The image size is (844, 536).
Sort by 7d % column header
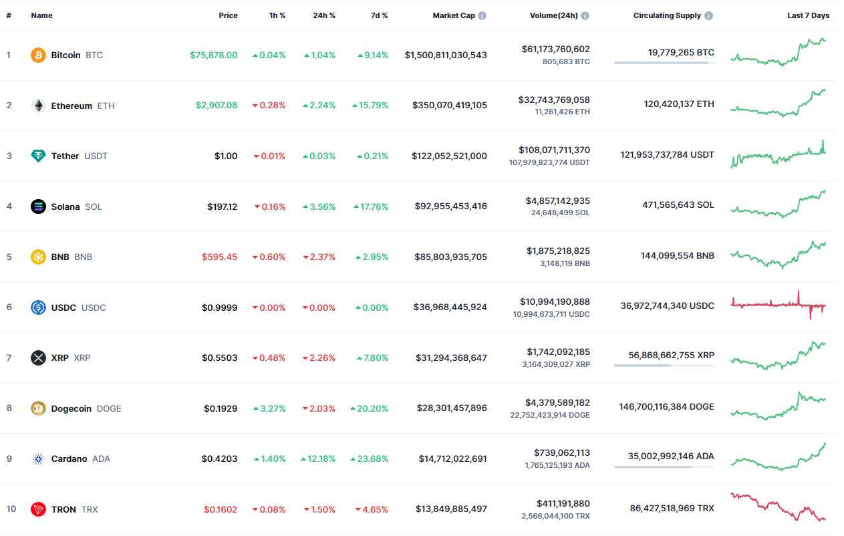point(379,15)
